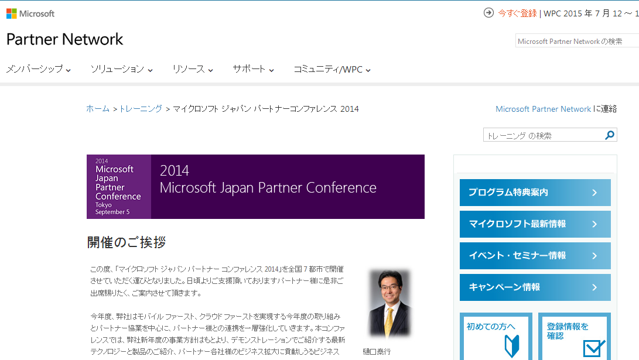Image resolution: width=639 pixels, height=360 pixels.
Task: Click the portrait photo of 樋口泰行
Action: point(389,303)
